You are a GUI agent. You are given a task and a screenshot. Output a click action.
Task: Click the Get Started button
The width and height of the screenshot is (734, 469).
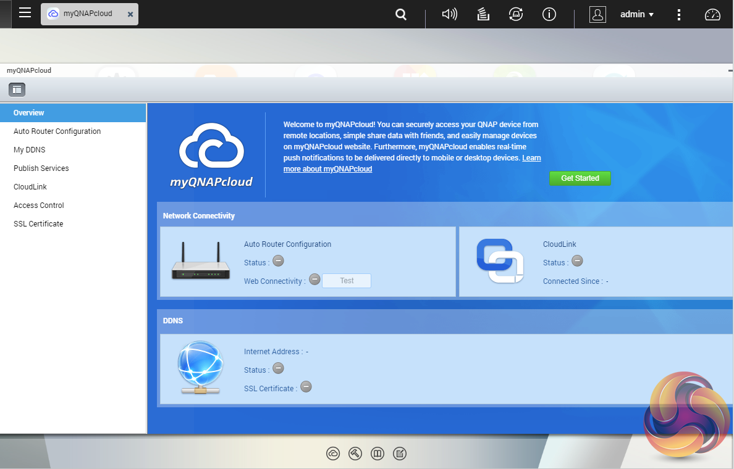tap(580, 178)
